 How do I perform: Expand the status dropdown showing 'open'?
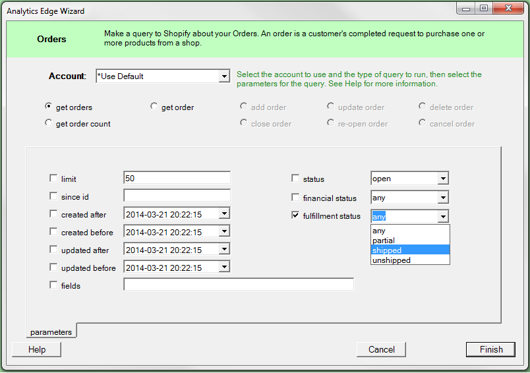tap(443, 179)
